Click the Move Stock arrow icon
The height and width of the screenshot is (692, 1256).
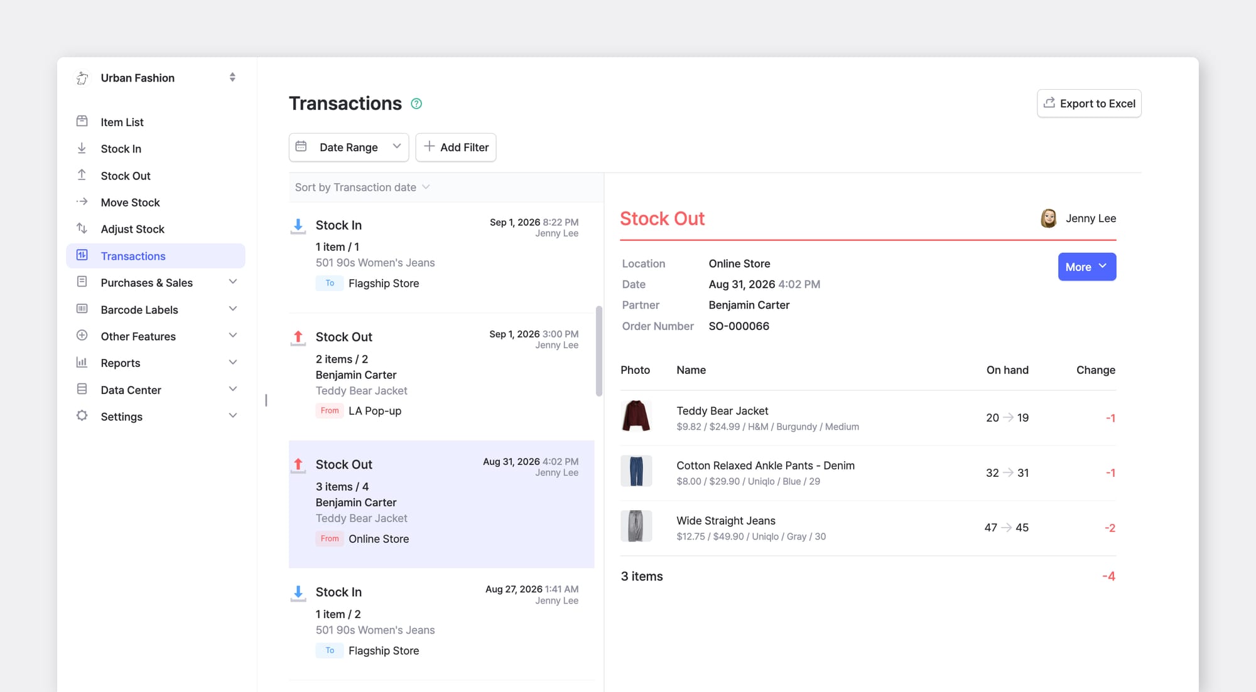pyautogui.click(x=82, y=201)
